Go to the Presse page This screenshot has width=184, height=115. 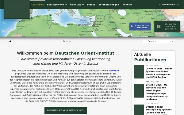tap(91, 5)
